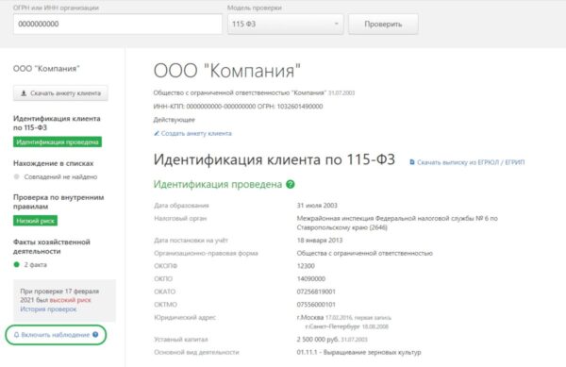Viewport: 566px width, 367px height.
Task: Click activity 01.11.1 - Выращивание зерновых культур
Action: 358,352
